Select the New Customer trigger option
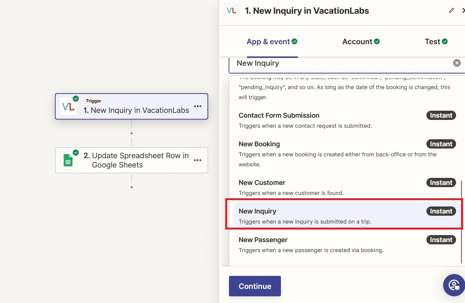The height and width of the screenshot is (303, 465). coord(262,183)
